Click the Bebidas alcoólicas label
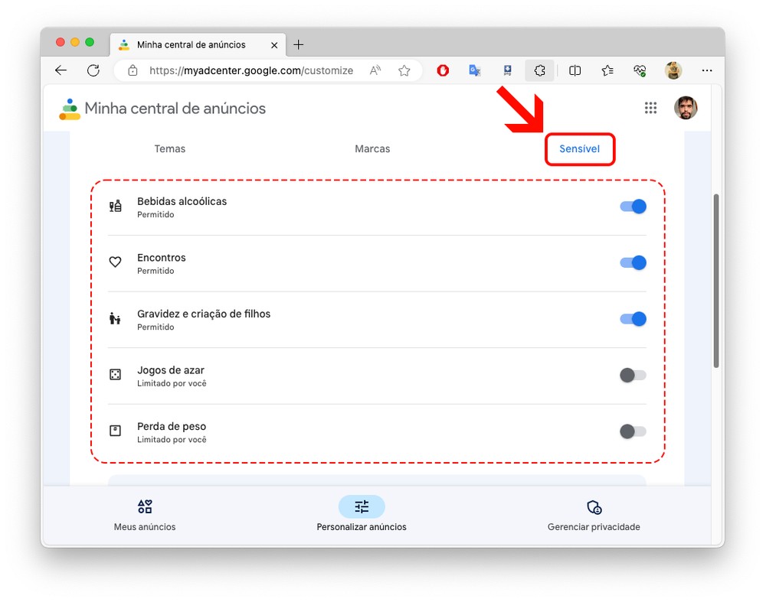766x602 pixels. 182,201
